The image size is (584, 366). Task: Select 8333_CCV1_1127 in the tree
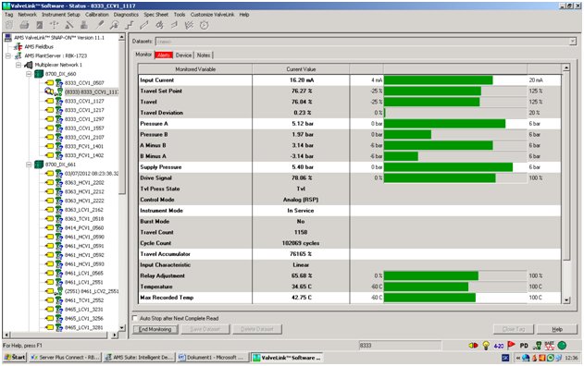coord(84,101)
